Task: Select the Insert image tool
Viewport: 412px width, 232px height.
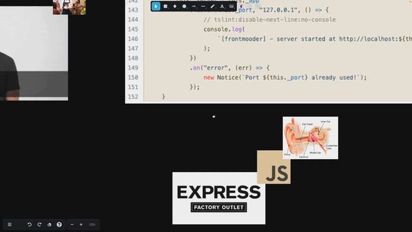Action: [232, 6]
